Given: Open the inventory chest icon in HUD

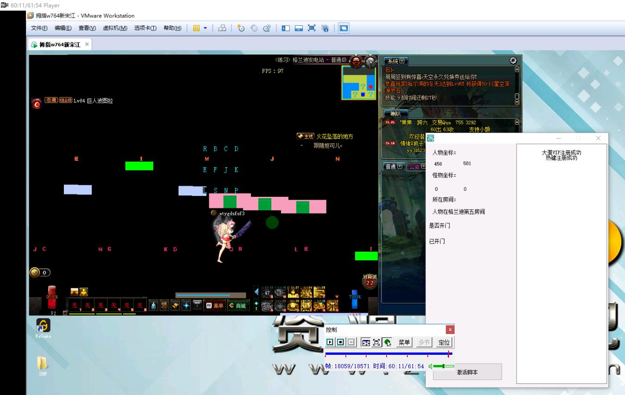Looking at the screenshot, I should tap(164, 305).
